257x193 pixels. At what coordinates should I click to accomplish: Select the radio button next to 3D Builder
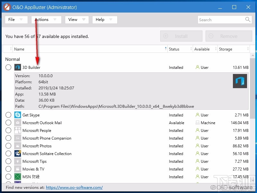8,67
